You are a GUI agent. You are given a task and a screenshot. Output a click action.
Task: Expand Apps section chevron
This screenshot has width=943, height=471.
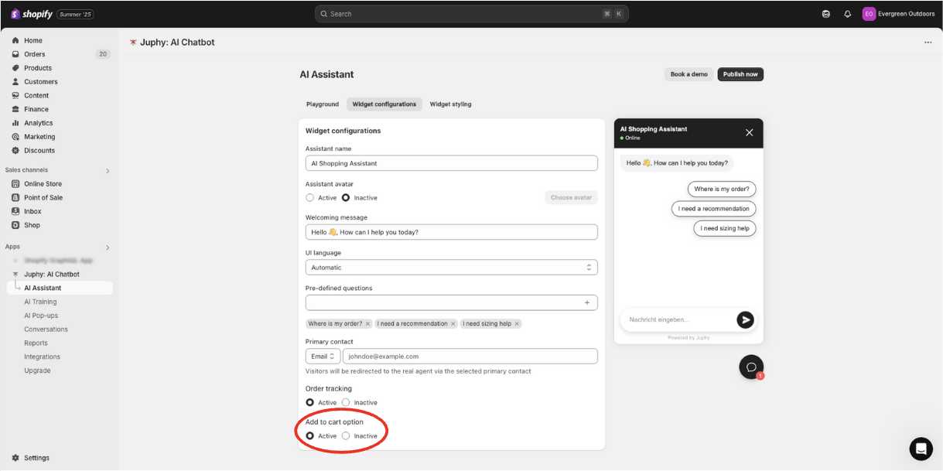tap(108, 247)
